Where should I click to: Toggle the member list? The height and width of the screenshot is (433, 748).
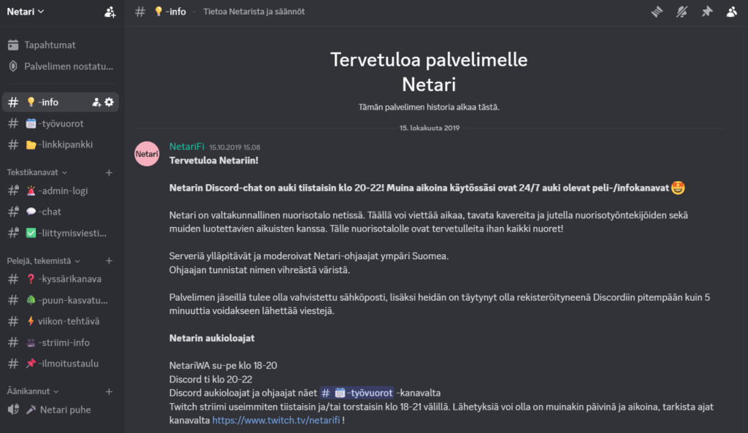click(x=731, y=12)
